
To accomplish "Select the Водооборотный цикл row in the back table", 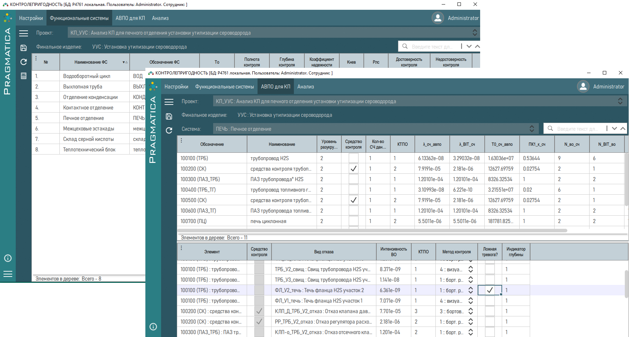I will (x=87, y=76).
